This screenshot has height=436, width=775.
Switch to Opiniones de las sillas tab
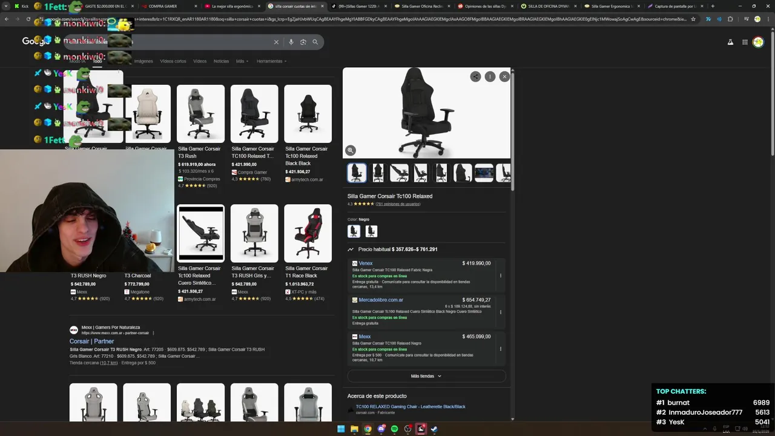[x=486, y=6]
